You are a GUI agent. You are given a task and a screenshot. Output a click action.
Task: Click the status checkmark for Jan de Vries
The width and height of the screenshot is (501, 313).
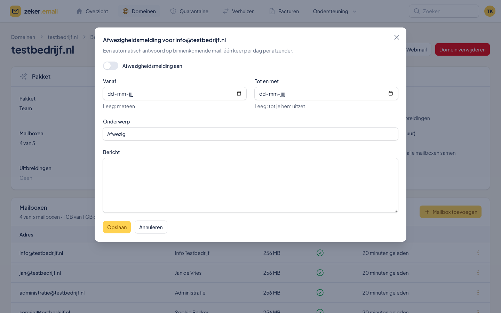tap(320, 273)
